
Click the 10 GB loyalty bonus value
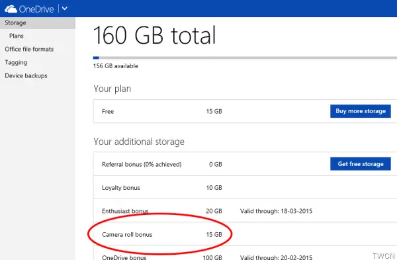(214, 188)
